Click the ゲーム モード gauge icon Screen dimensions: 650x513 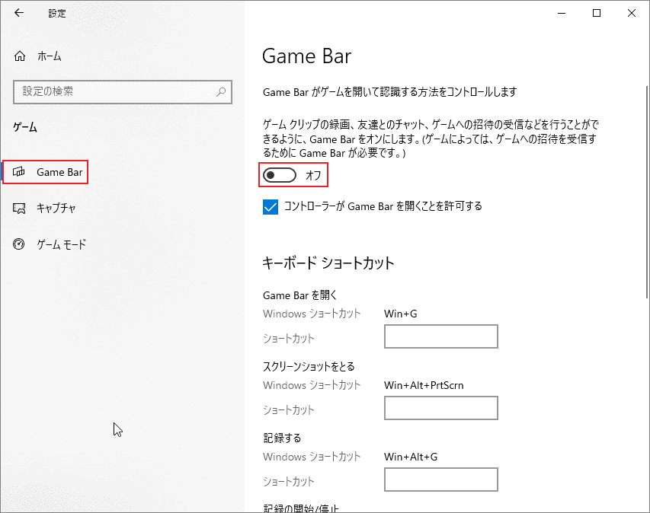click(x=19, y=244)
